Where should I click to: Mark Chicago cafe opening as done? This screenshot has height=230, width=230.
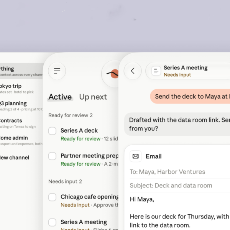click(53, 197)
